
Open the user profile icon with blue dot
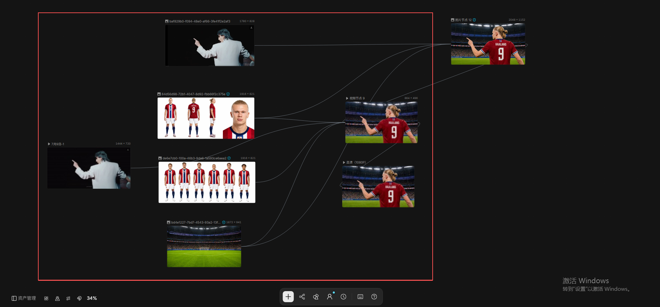[x=329, y=297]
